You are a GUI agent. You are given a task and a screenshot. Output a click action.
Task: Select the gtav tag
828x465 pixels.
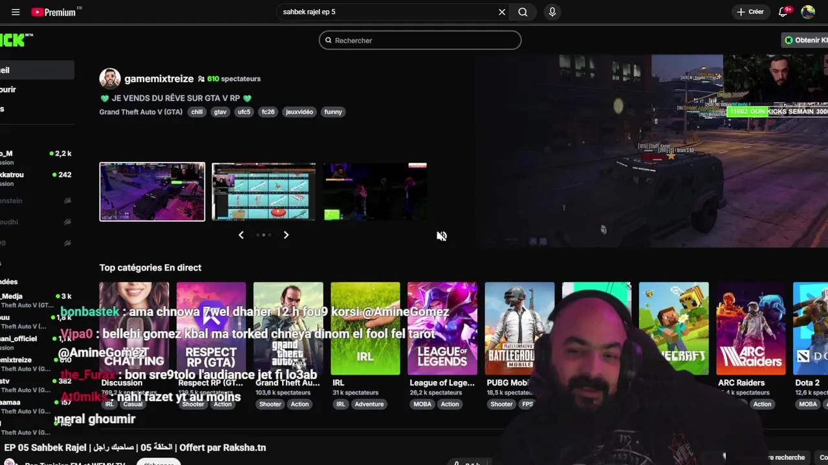[x=220, y=112]
